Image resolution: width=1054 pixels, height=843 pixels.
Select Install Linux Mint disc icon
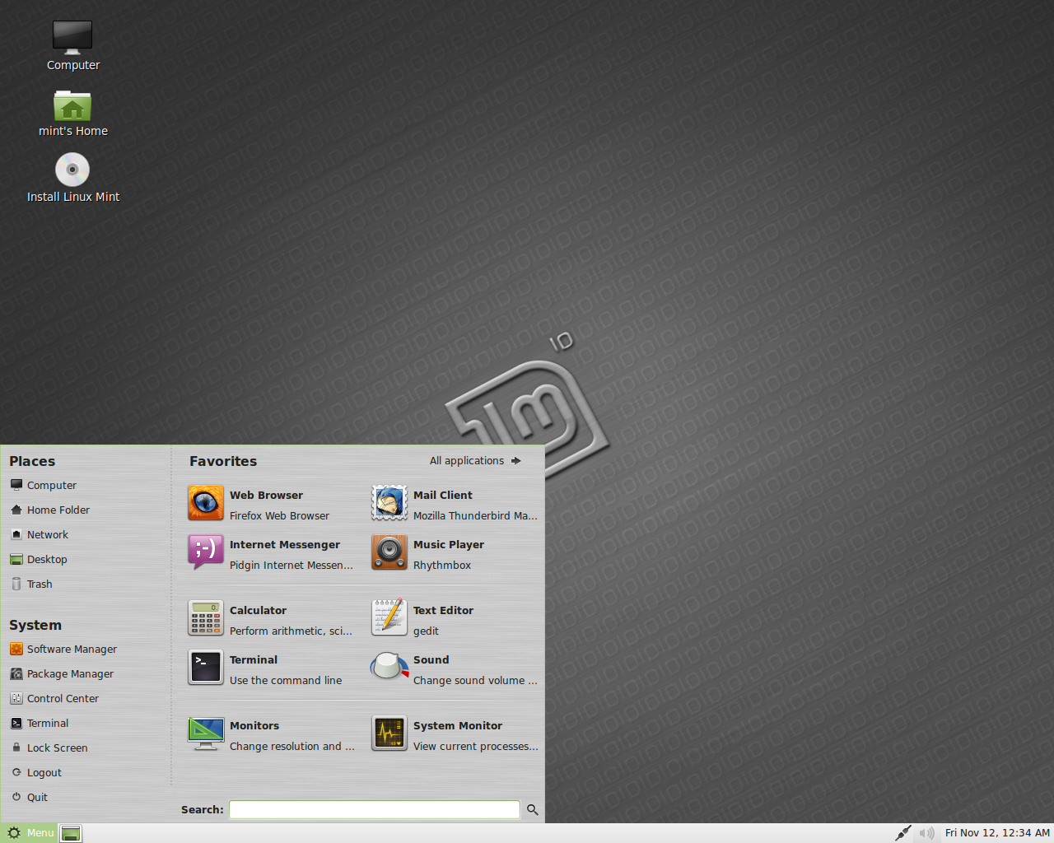[72, 170]
